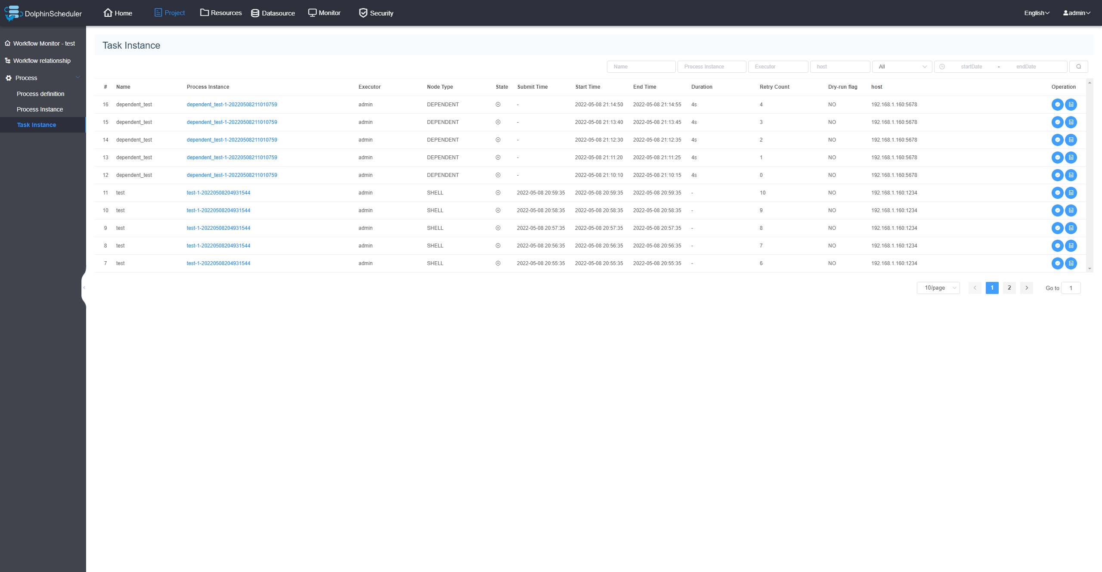Open the English language dropdown
The width and height of the screenshot is (1102, 572).
pos(1037,13)
